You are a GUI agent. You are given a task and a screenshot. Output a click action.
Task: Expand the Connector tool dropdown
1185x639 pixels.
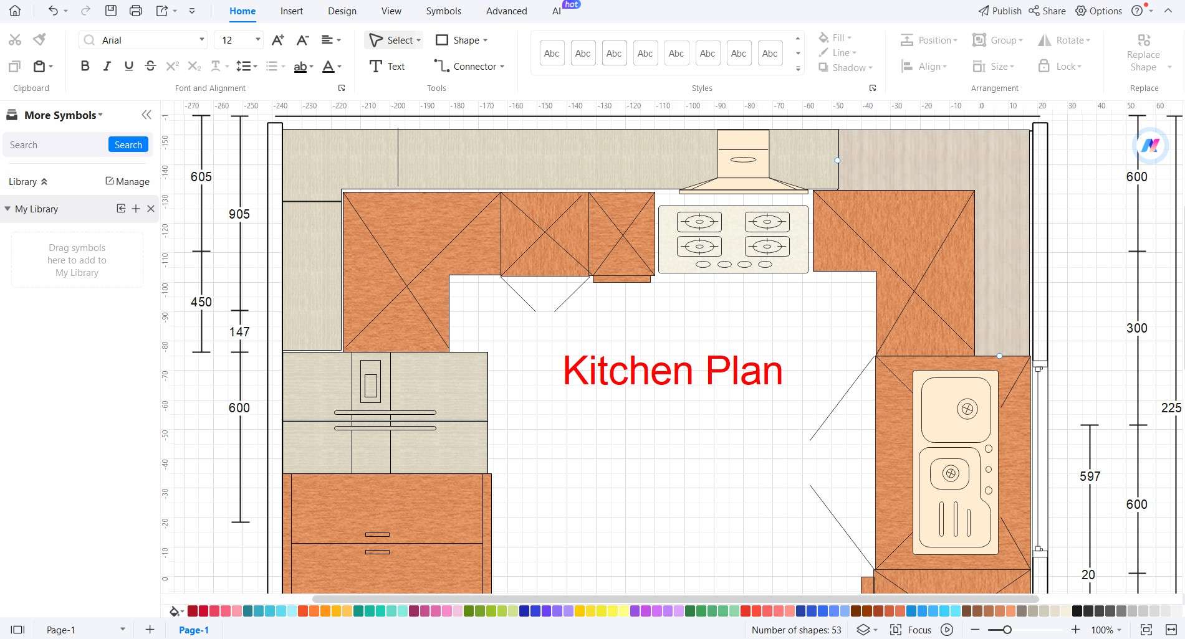click(502, 67)
